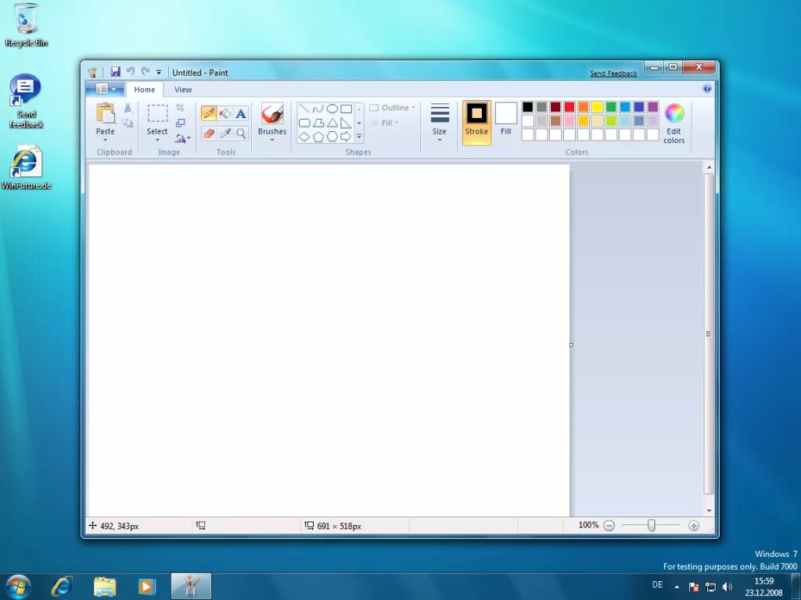Select the Eraser tool
The width and height of the screenshot is (801, 600).
coord(208,134)
